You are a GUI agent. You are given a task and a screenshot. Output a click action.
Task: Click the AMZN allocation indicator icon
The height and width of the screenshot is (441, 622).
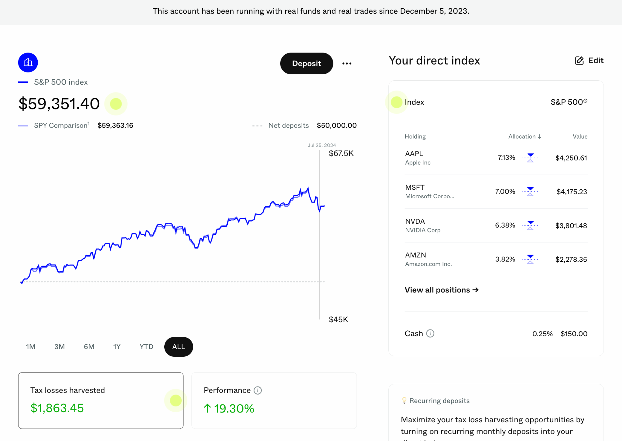point(530,259)
